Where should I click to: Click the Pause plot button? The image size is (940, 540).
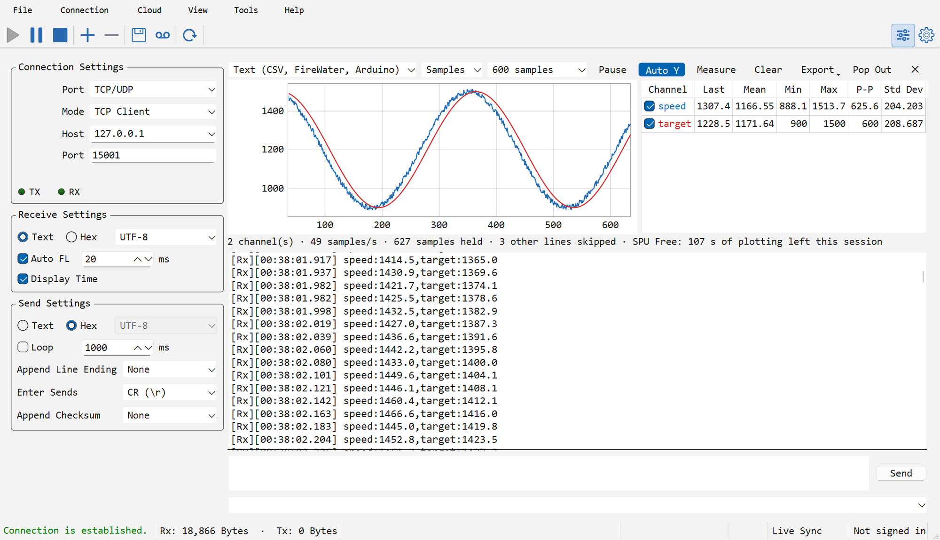point(612,70)
